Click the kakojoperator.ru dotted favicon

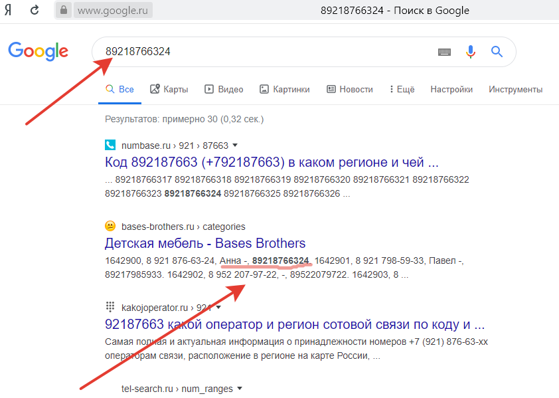(x=110, y=307)
